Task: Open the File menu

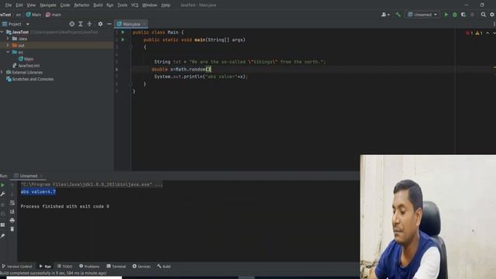Action: coord(9,5)
